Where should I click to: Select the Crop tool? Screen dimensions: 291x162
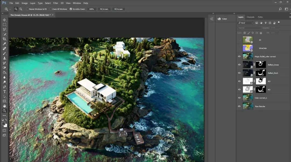point(4,39)
